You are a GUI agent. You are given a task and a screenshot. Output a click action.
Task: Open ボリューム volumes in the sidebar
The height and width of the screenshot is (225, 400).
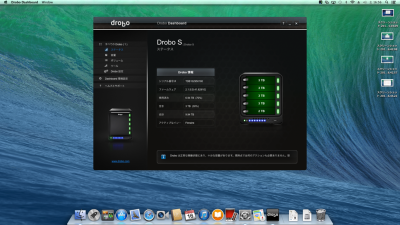coord(116,60)
